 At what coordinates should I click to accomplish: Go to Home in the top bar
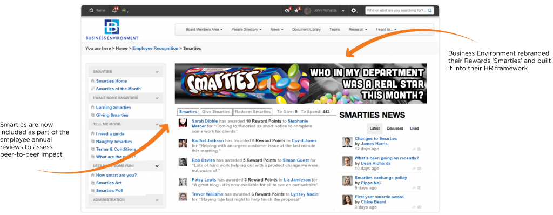(x=97, y=11)
